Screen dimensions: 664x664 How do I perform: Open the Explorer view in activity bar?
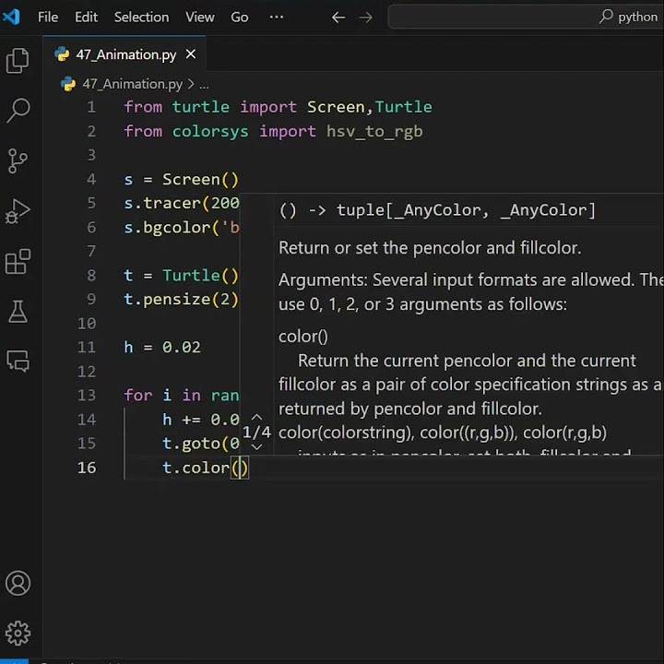click(x=18, y=60)
